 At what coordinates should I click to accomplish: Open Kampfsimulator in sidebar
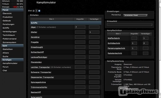coord(10,63)
